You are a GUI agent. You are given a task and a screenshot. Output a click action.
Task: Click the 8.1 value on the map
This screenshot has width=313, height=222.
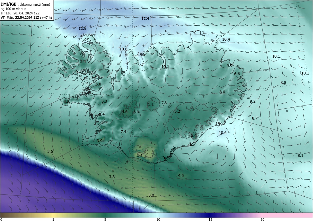pos(300,155)
